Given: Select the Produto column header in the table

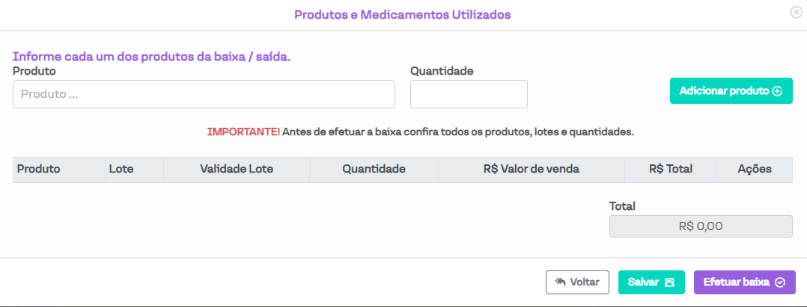Looking at the screenshot, I should tap(39, 170).
